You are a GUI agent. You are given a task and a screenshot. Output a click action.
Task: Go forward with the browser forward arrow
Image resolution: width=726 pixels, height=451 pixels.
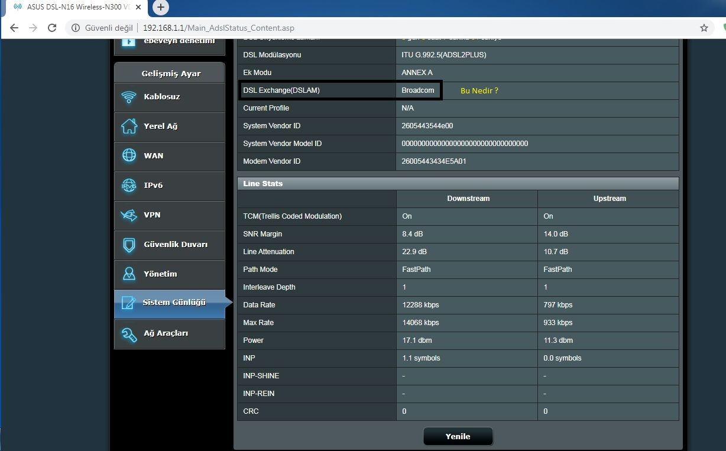33,28
